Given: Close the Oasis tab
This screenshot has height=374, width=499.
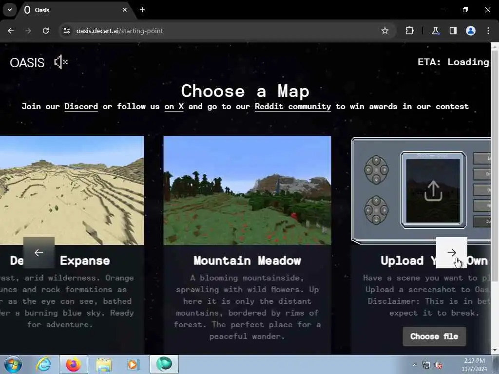Looking at the screenshot, I should point(125,10).
